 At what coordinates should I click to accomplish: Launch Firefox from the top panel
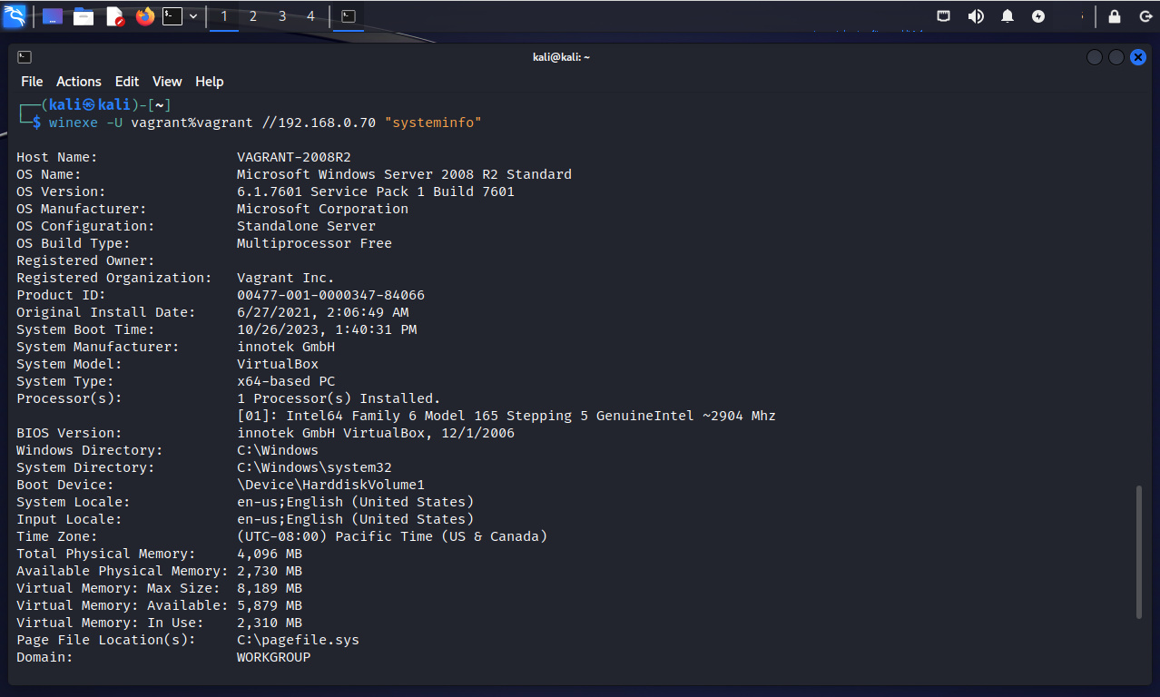point(144,16)
